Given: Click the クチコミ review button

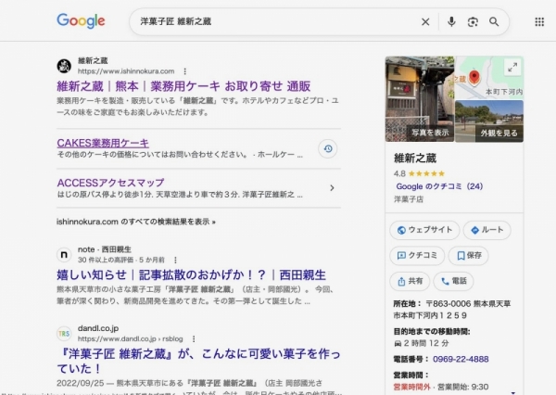Looking at the screenshot, I should point(417,256).
